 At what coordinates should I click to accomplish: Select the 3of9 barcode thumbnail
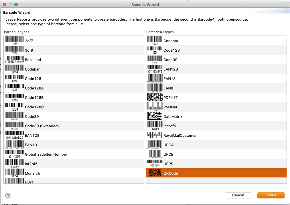click(x=14, y=50)
